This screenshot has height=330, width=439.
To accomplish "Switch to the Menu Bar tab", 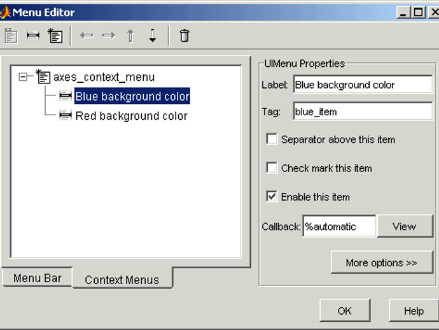I will pyautogui.click(x=38, y=278).
